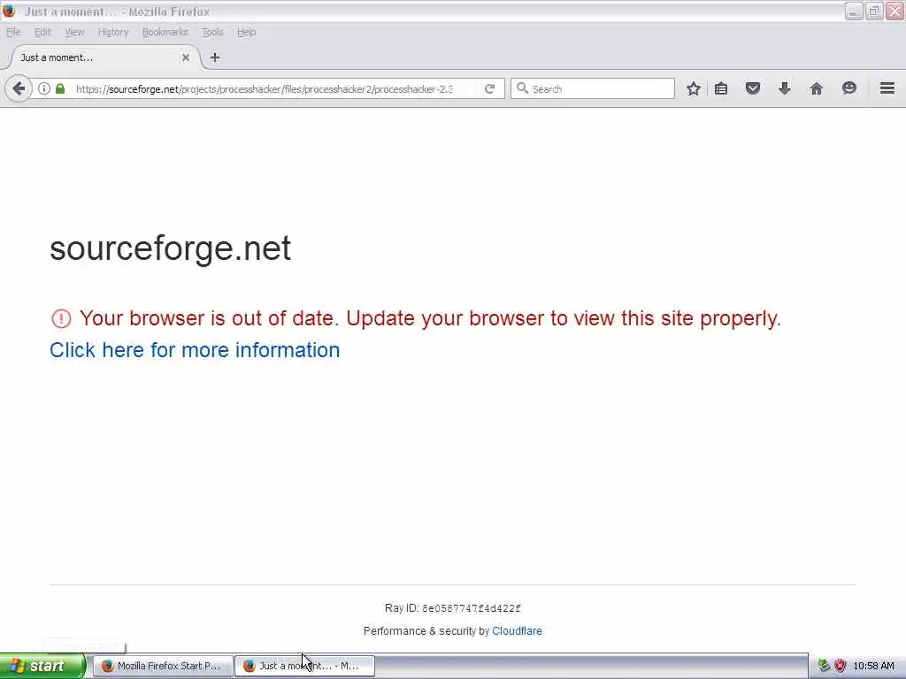Open the Bookmarks menu
Viewport: 906px width, 679px height.
165,33
